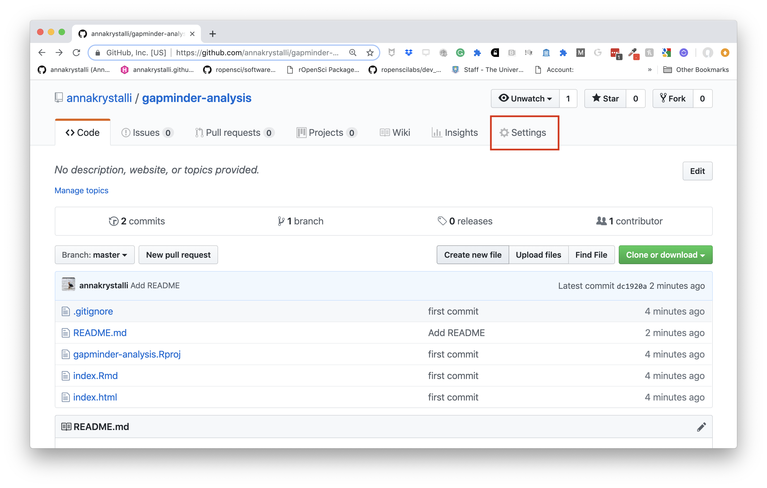Switch to the Code tab

click(x=82, y=132)
